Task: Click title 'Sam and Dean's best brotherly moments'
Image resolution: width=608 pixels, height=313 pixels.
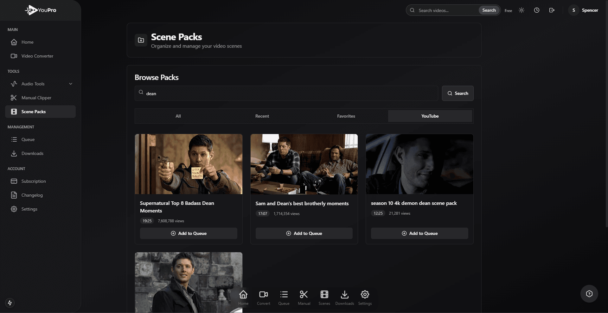Action: click(302, 203)
